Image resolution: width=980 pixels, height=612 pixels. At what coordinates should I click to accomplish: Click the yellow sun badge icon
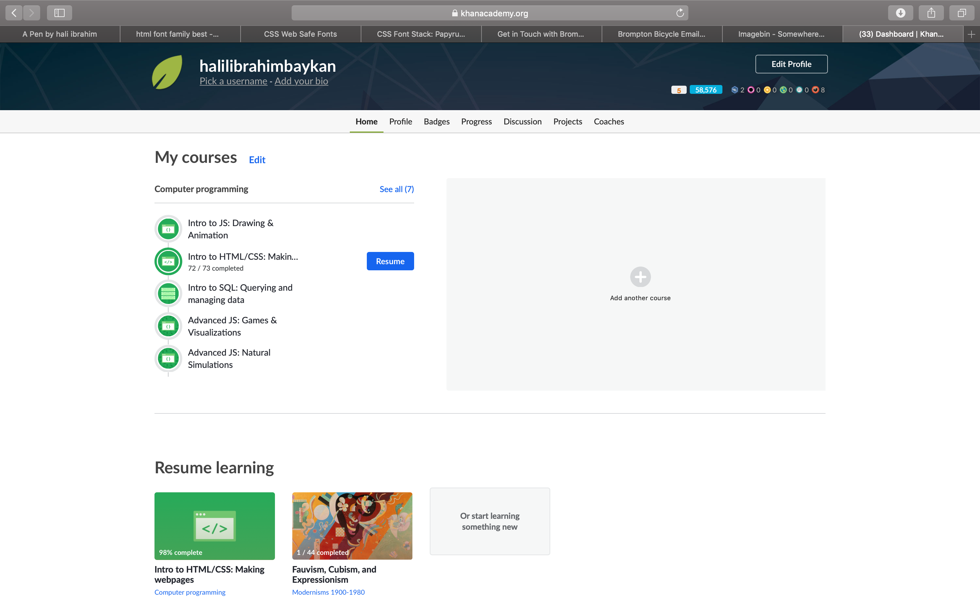tap(767, 90)
